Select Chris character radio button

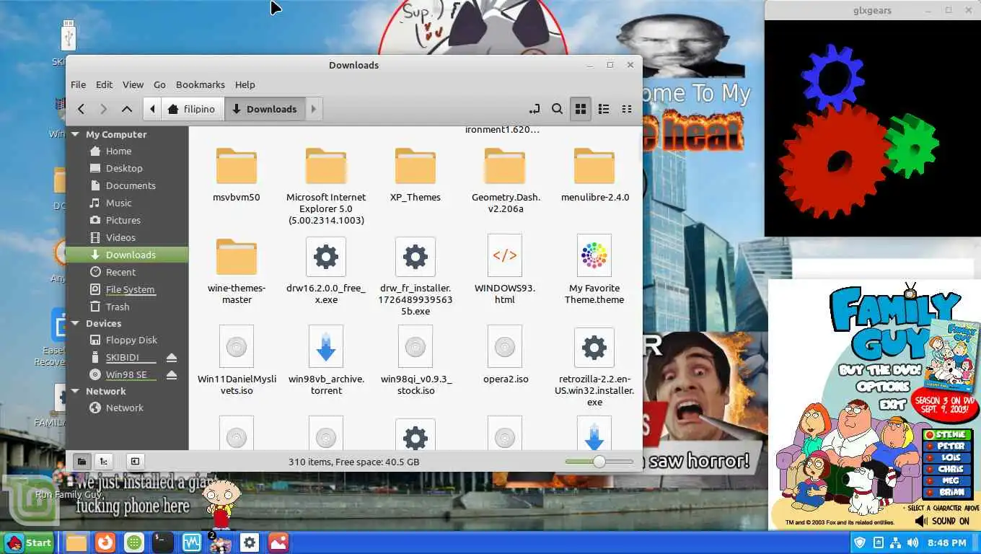point(931,469)
